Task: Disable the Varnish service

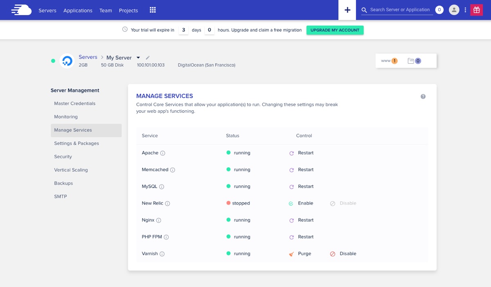Action: pos(343,254)
